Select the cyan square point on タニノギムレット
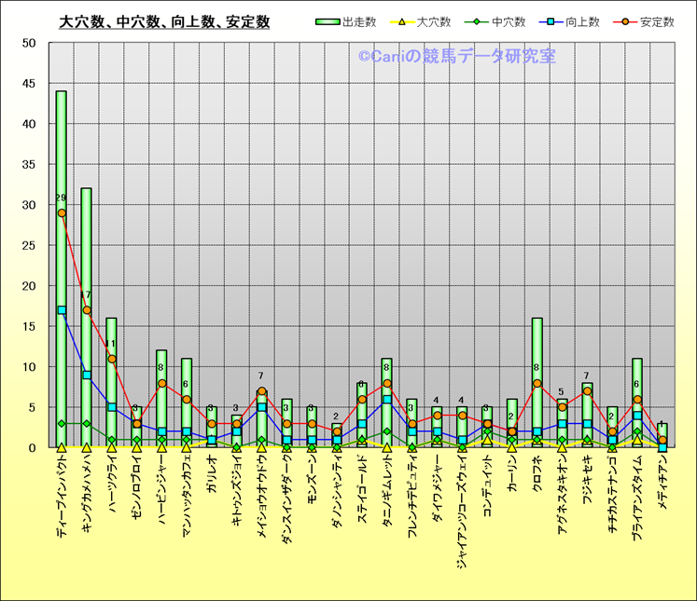This screenshot has width=697, height=601. [x=386, y=400]
